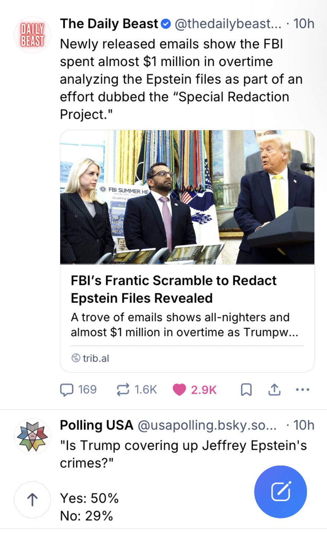Follow the trib.al link domain

(96, 358)
